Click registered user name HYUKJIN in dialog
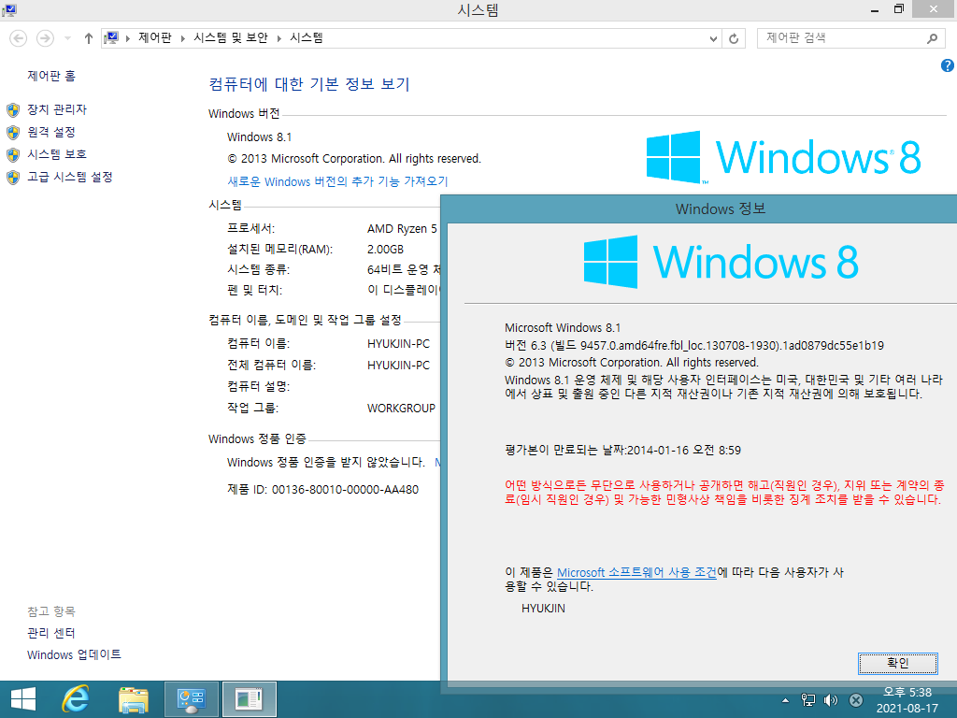 [543, 608]
